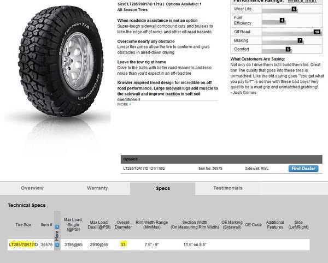Click the Options section header bar

click(x=221, y=159)
